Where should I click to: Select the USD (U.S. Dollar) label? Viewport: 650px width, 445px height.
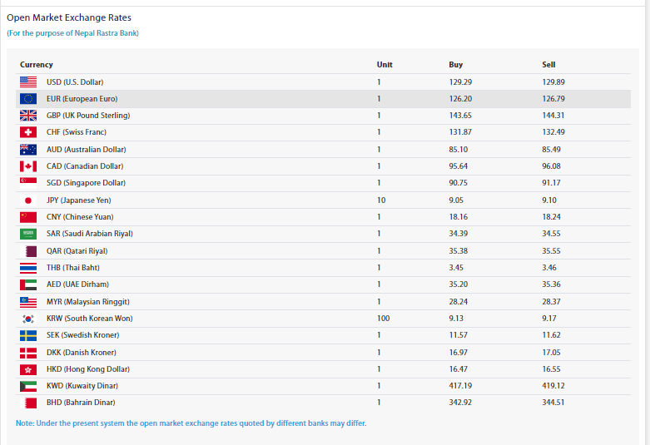[75, 82]
